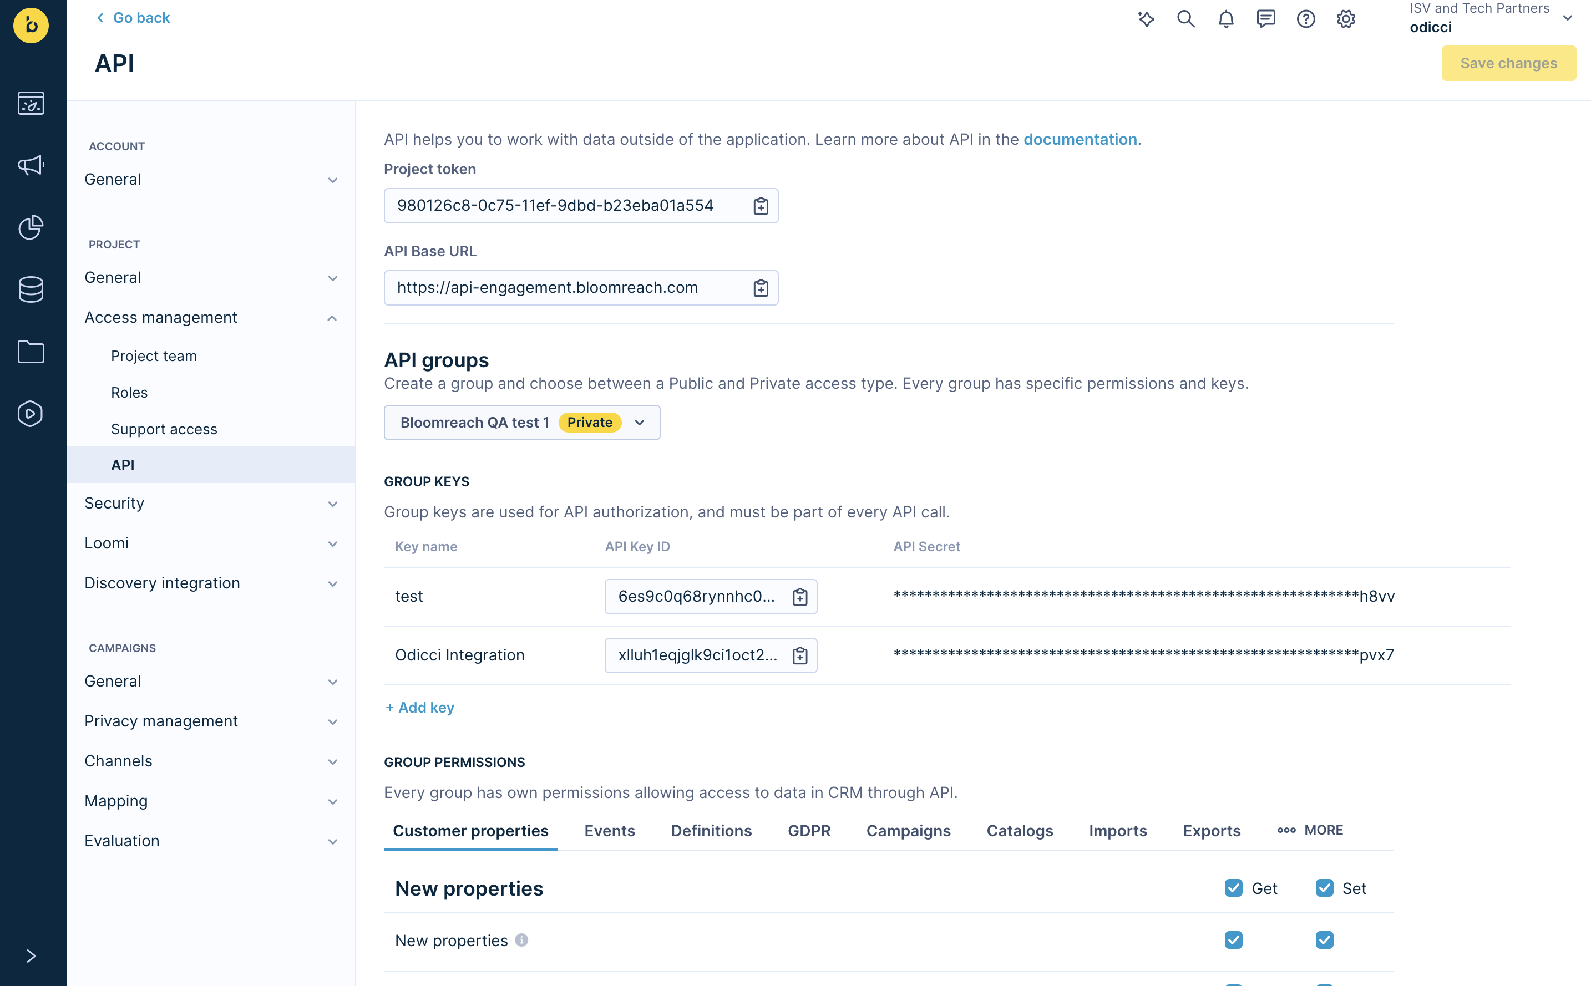Open the Analyses pie chart sidebar icon
Image resolution: width=1591 pixels, height=986 pixels.
pos(31,227)
